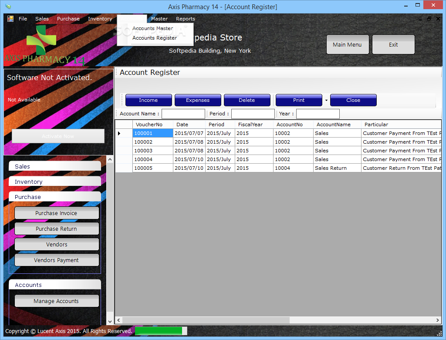
Task: Open Vendors from the sidebar
Action: (x=57, y=245)
